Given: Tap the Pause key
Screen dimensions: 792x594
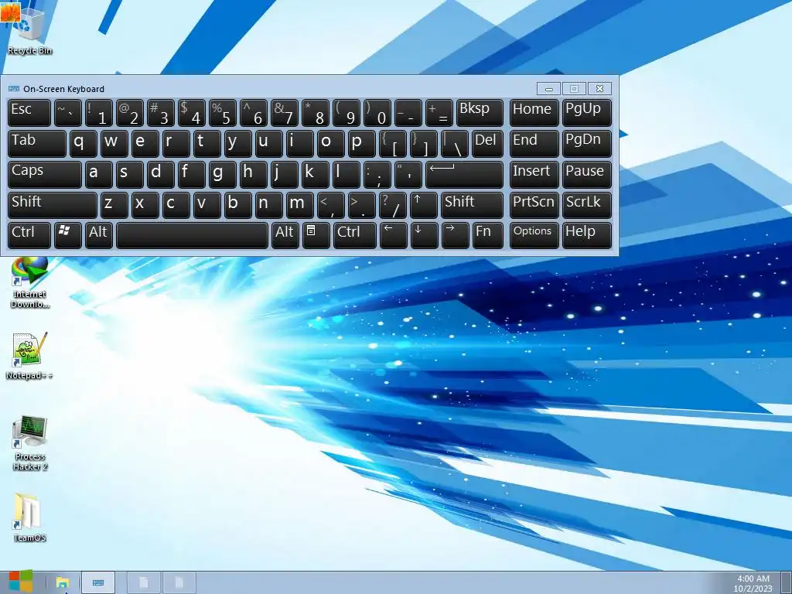Looking at the screenshot, I should [x=586, y=174].
